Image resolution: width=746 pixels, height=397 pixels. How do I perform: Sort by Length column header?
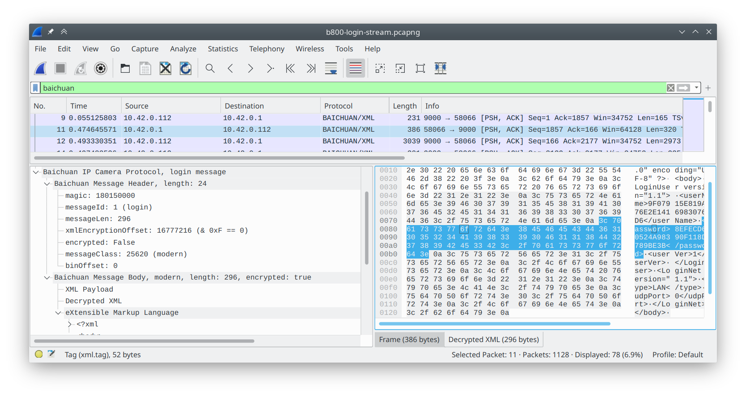coord(405,106)
